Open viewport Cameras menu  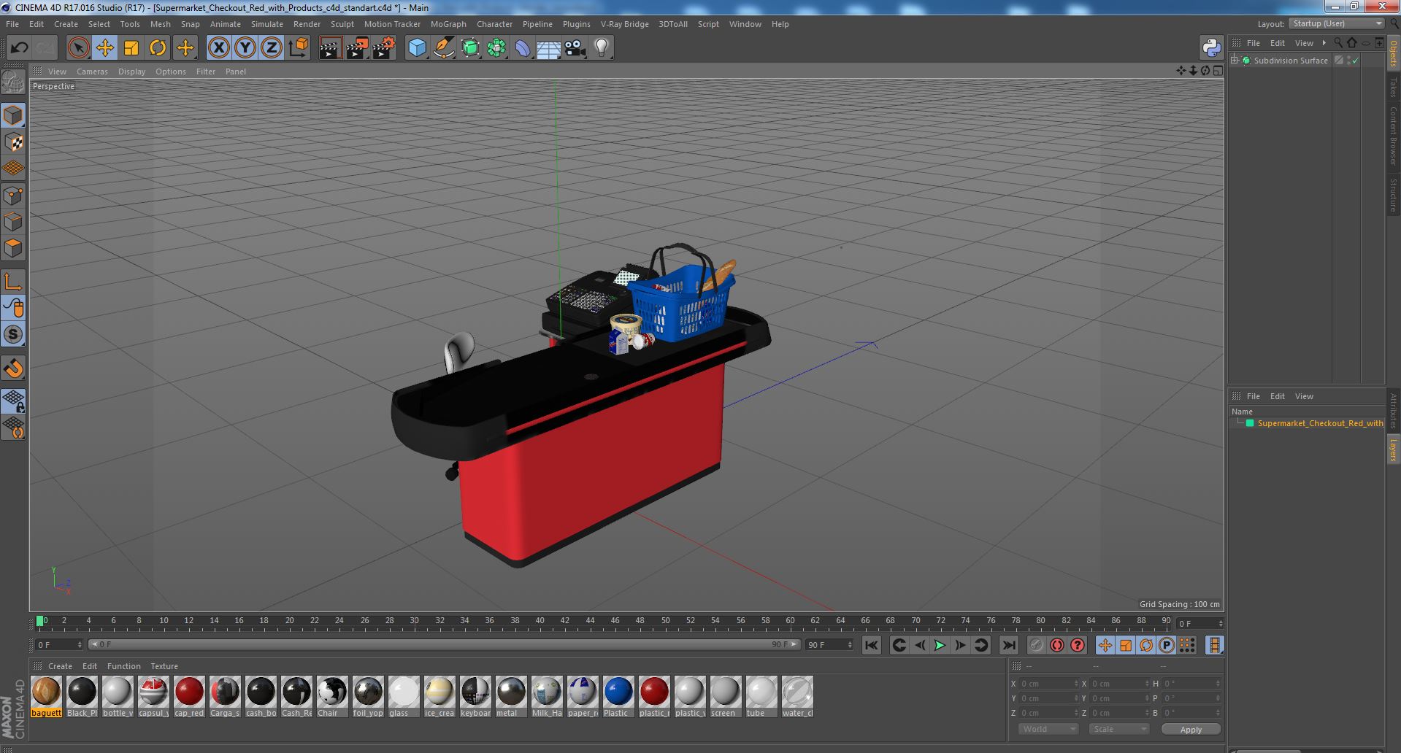pos(92,72)
